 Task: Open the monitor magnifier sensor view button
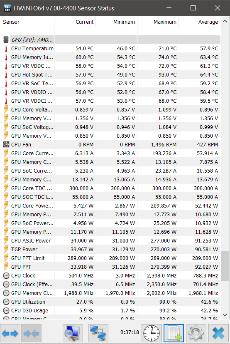[73, 334]
